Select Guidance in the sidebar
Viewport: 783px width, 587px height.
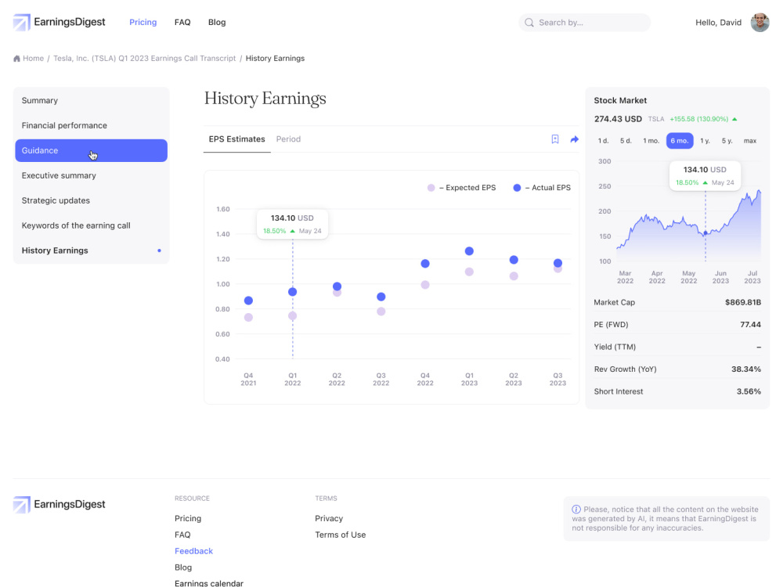[91, 150]
